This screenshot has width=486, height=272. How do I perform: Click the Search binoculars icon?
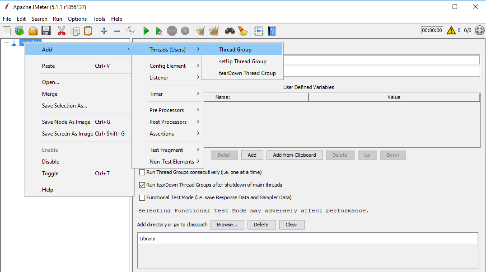(x=229, y=31)
